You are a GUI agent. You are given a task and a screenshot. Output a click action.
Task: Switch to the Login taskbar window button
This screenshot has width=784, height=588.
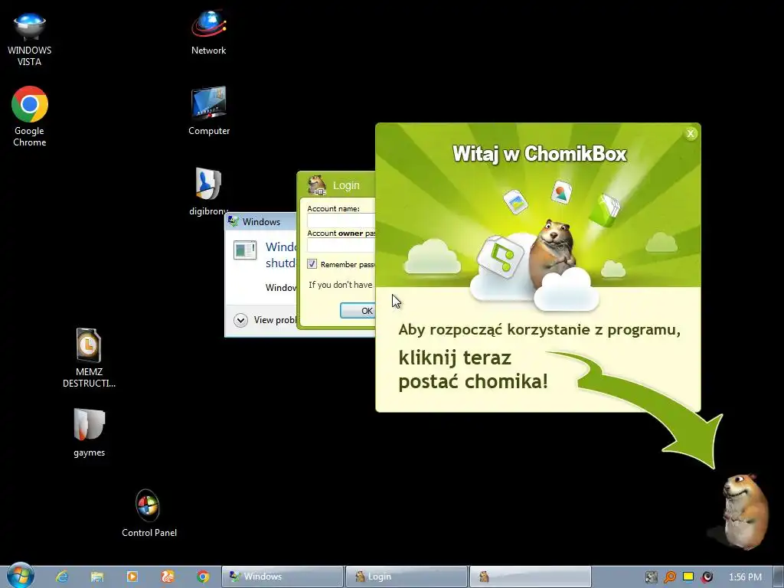(x=407, y=577)
